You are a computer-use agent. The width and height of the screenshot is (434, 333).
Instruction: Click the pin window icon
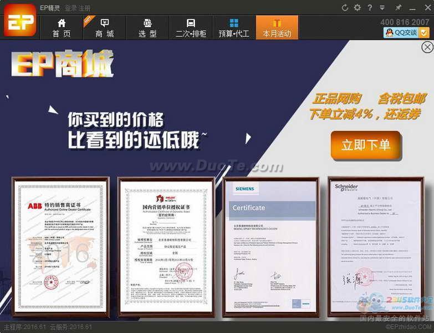398,8
